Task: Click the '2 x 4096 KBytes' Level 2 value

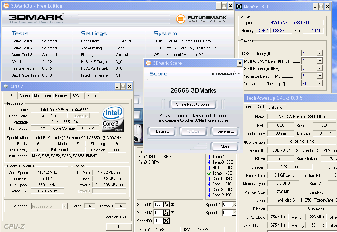Action: pos(109,185)
